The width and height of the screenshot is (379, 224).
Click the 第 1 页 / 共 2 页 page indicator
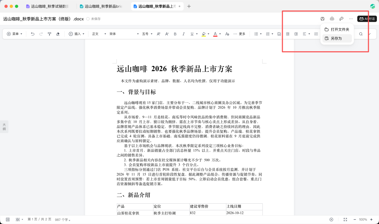(x=39, y=219)
